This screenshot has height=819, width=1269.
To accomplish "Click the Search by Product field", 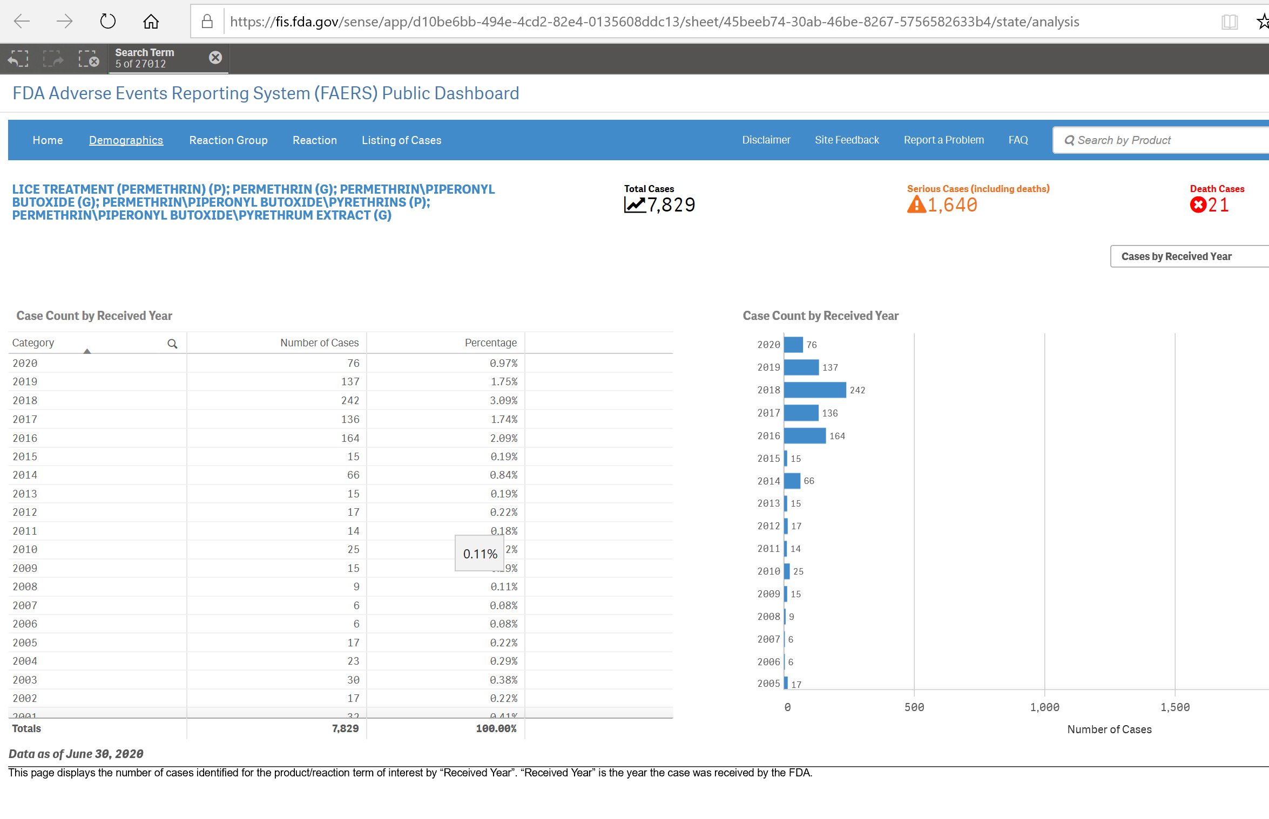I will 1161,140.
